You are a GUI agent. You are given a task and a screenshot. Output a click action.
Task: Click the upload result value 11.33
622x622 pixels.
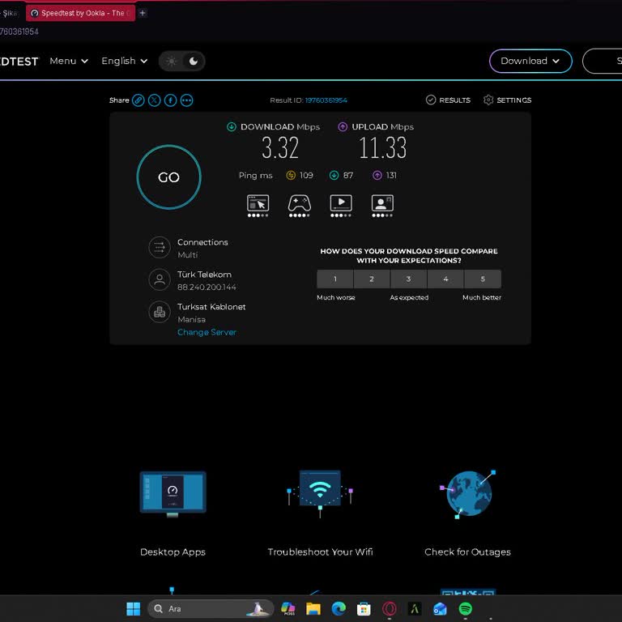tap(383, 148)
